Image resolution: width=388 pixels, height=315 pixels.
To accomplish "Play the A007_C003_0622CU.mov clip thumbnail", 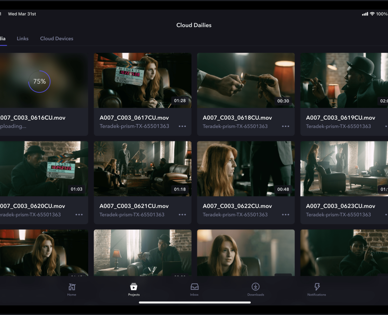I will [245, 168].
